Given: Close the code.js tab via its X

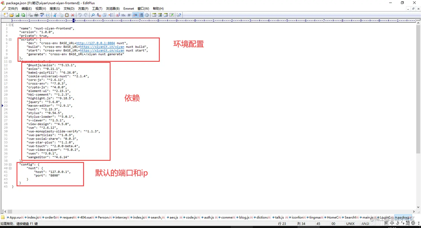Looking at the screenshot, I should click(x=199, y=217).
